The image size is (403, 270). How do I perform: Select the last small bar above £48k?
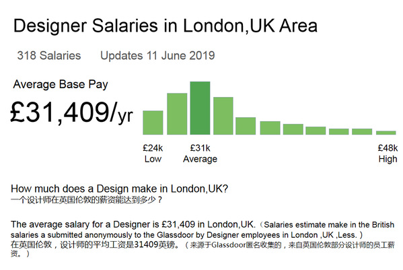tap(386, 133)
